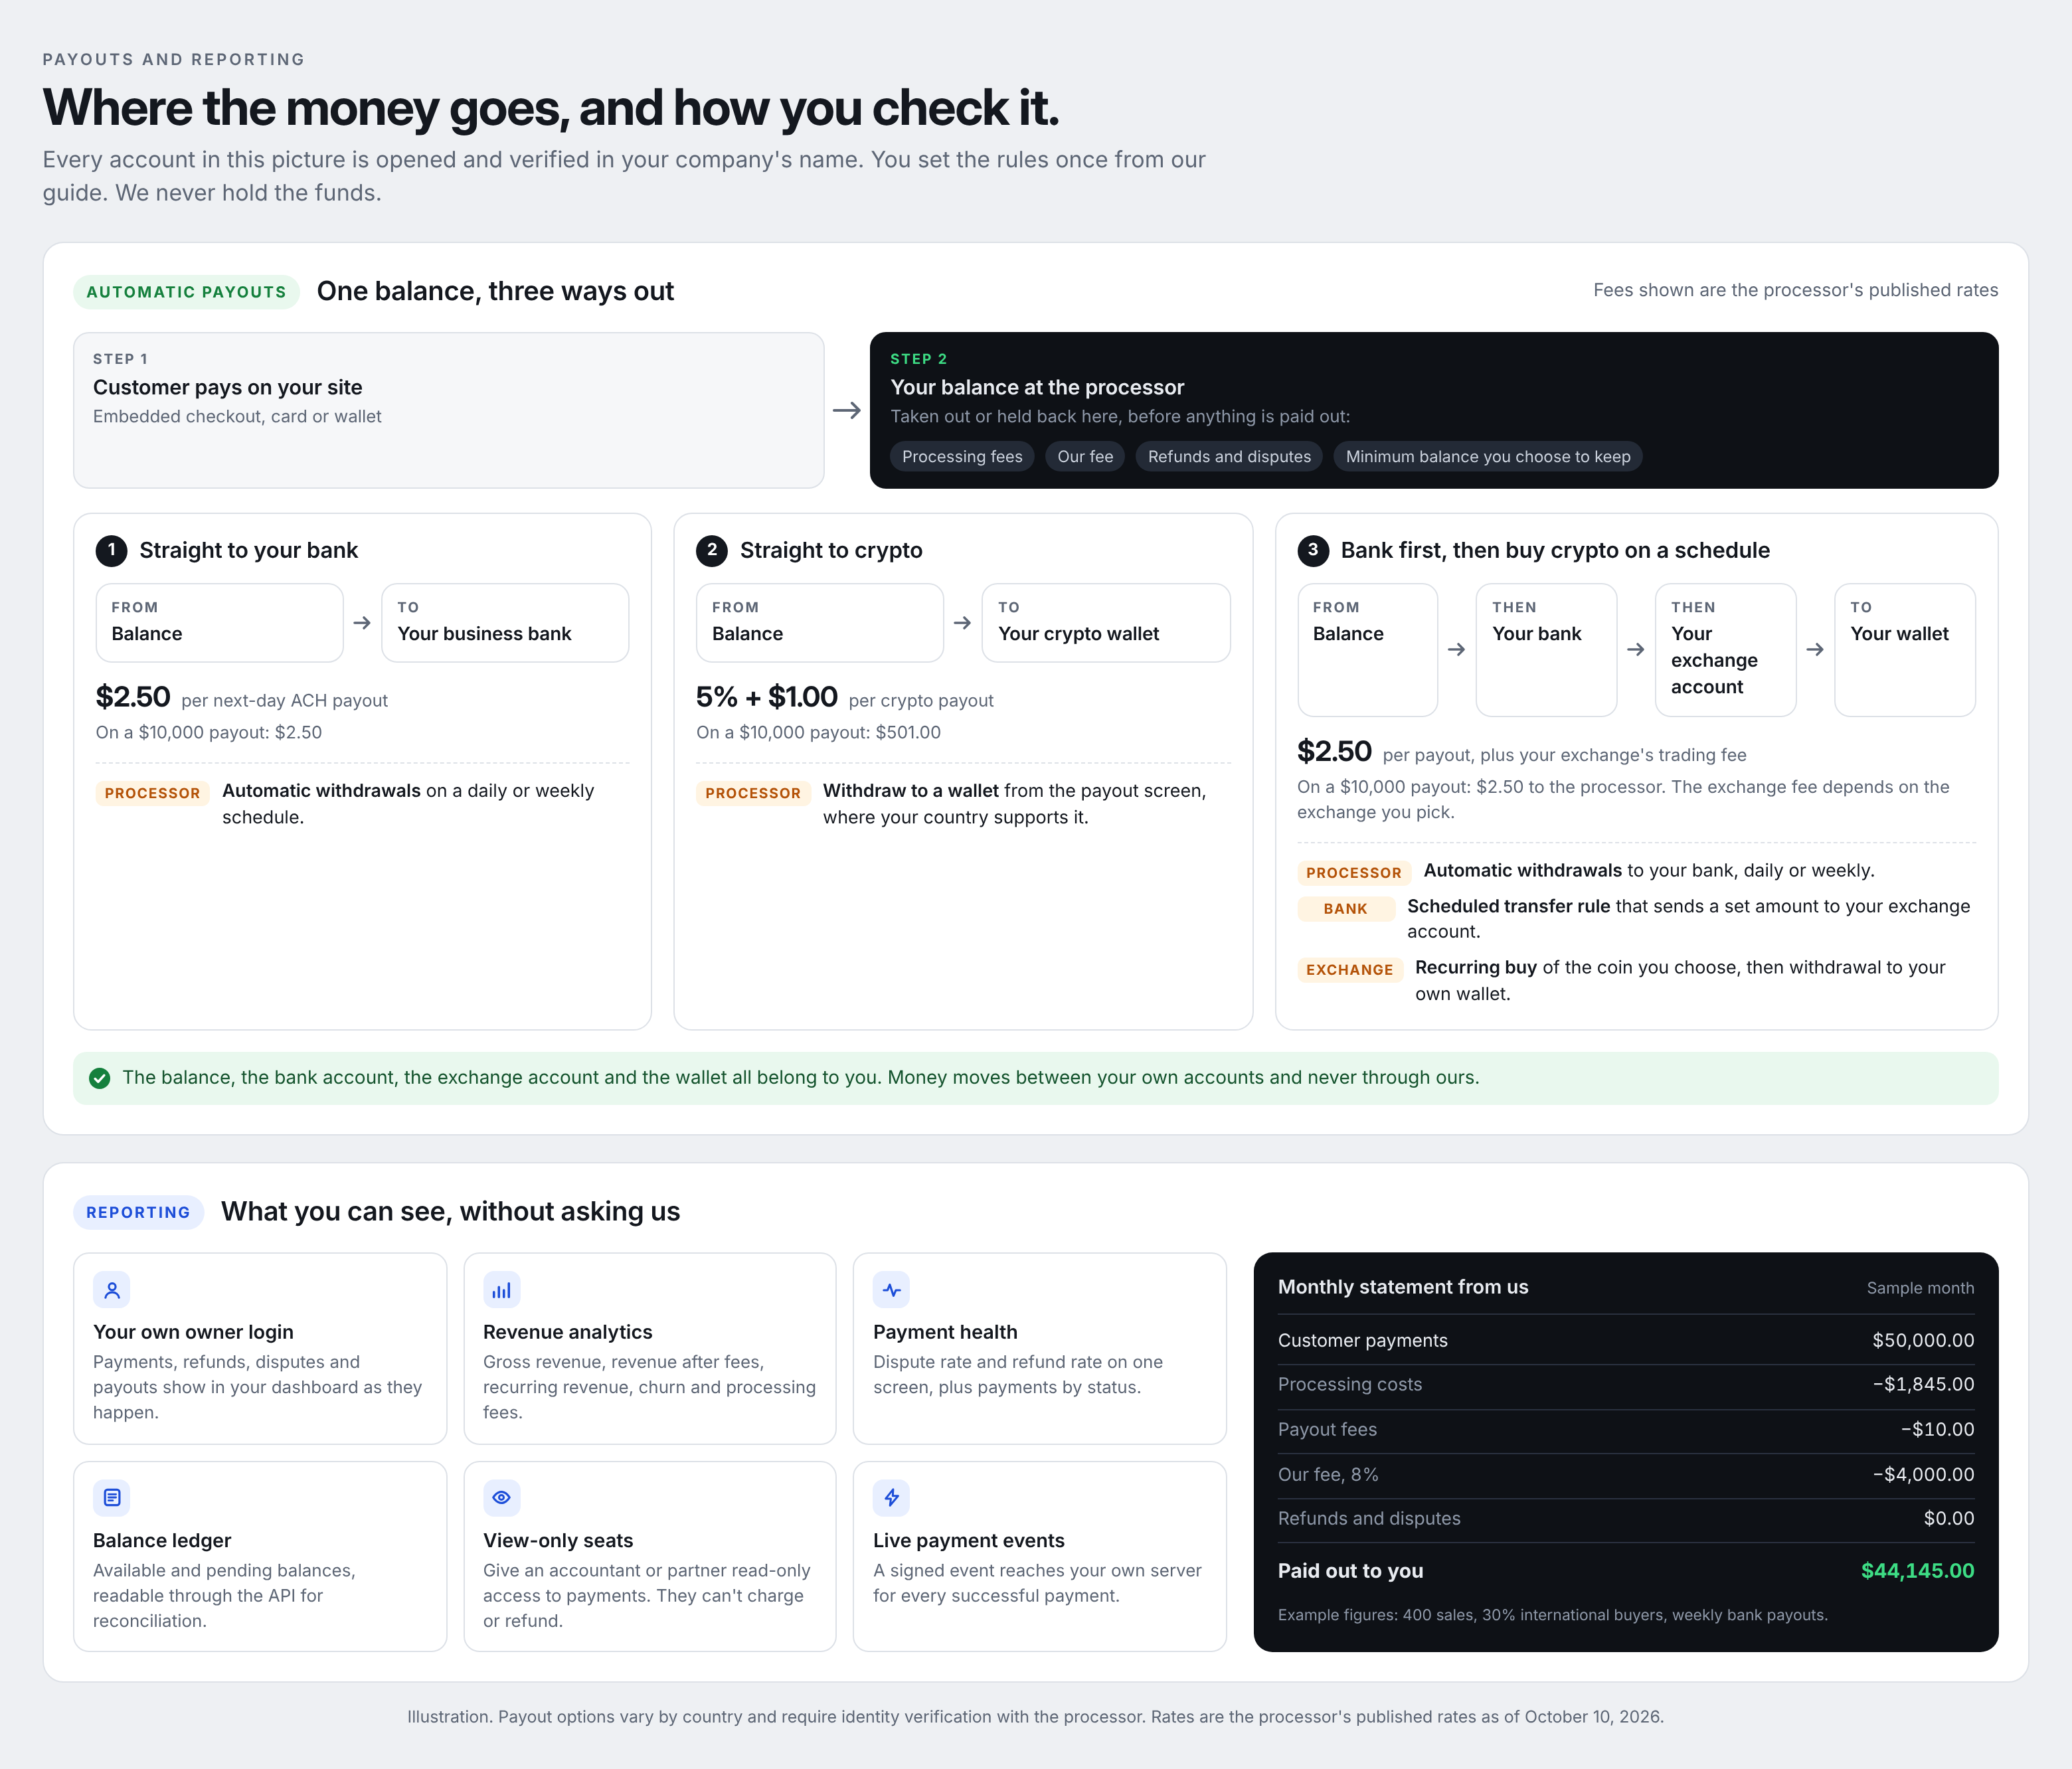The height and width of the screenshot is (1769, 2072).
Task: Click the Monthly statement from us title
Action: tap(1403, 1288)
